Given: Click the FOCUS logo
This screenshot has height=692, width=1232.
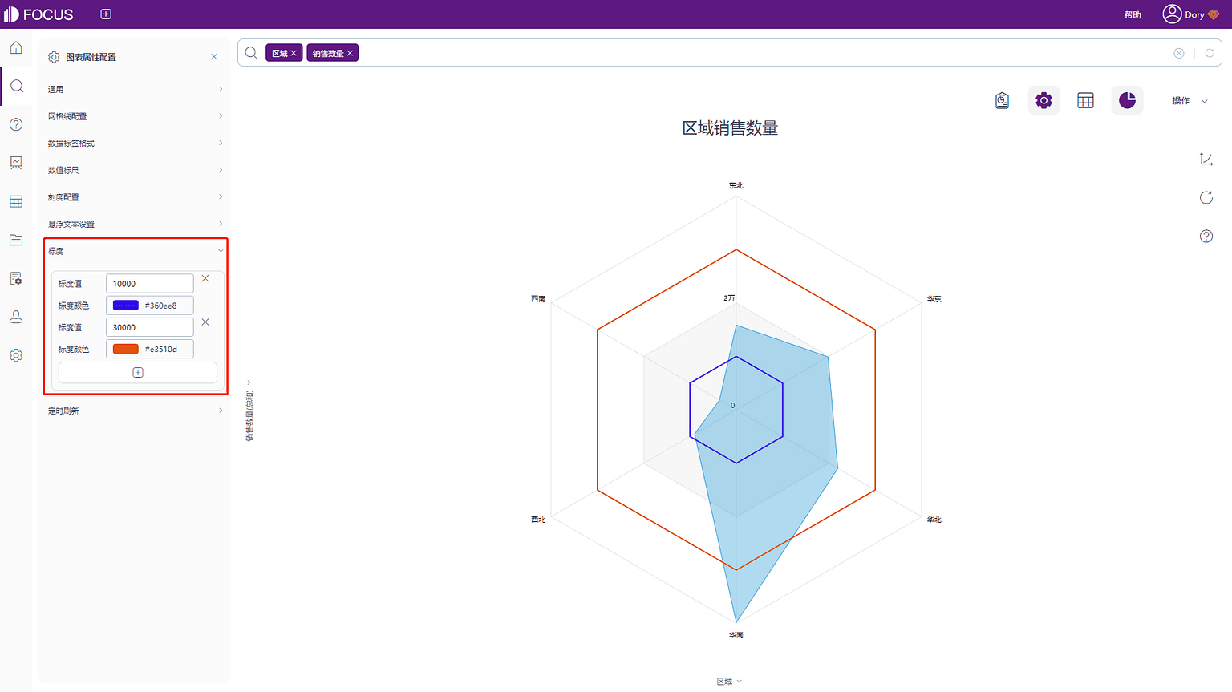Looking at the screenshot, I should click(x=38, y=14).
